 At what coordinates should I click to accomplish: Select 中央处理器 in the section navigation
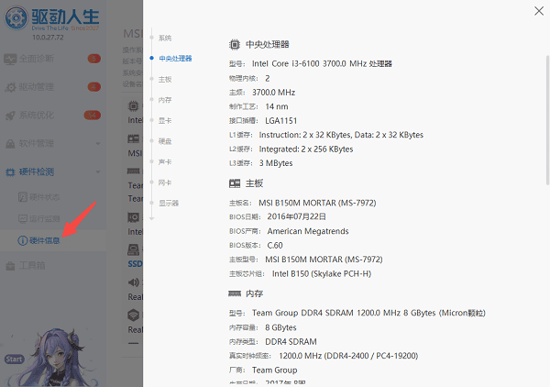pos(175,59)
